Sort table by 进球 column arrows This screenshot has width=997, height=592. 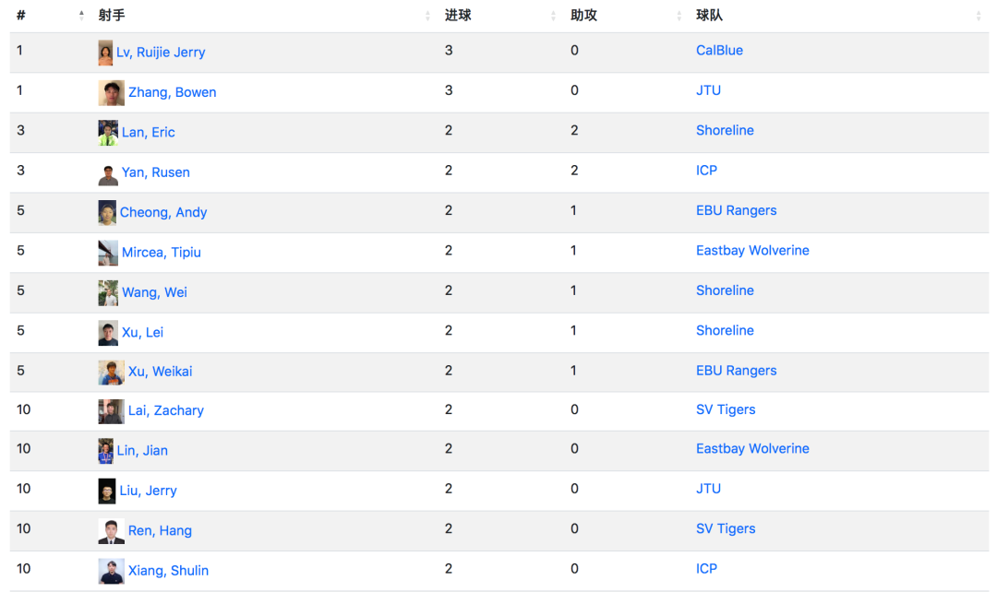(553, 16)
